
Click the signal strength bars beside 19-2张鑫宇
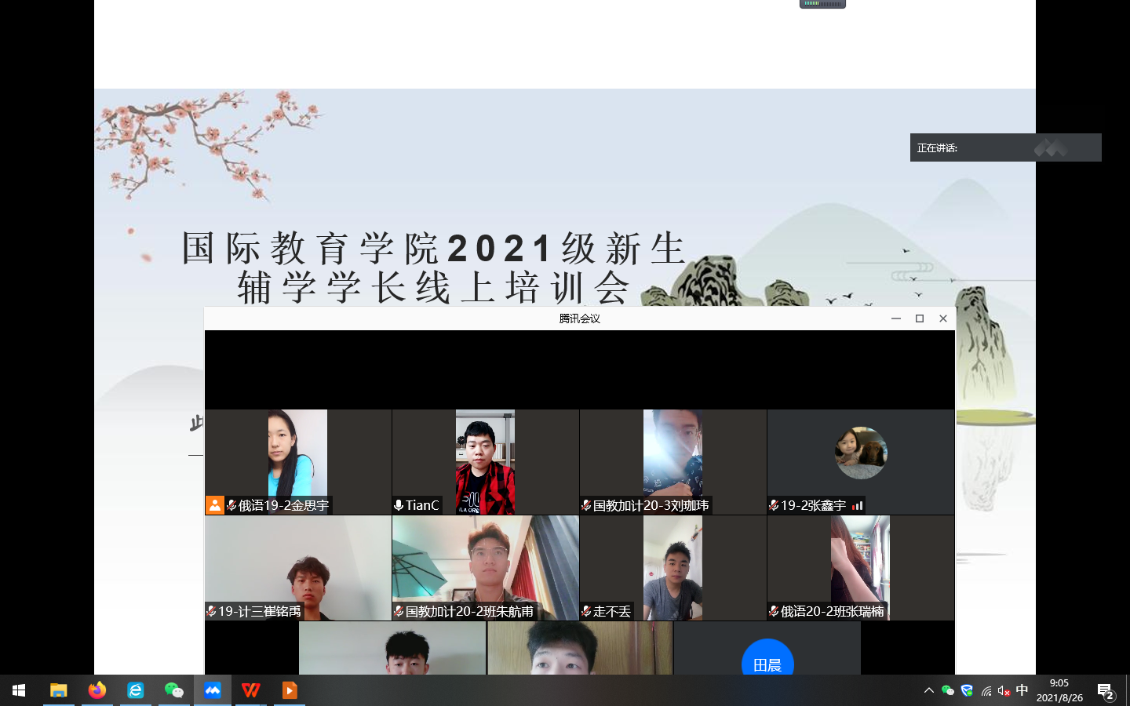pos(858,505)
